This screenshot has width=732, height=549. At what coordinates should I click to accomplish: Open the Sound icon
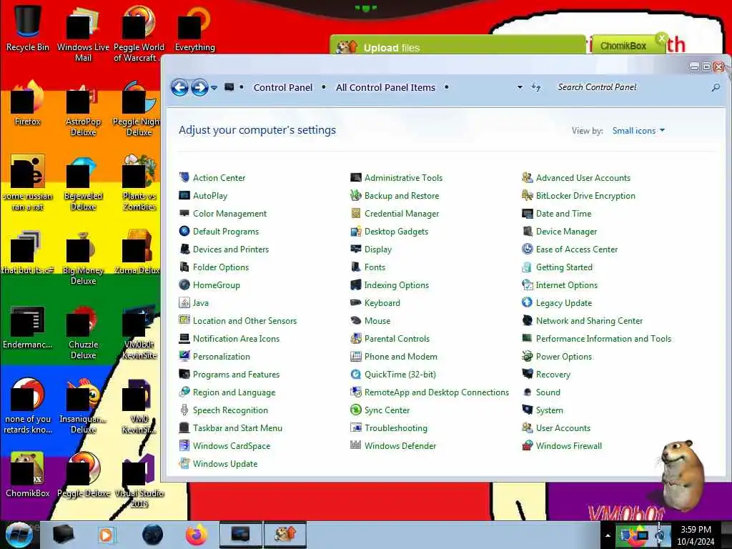(x=527, y=392)
